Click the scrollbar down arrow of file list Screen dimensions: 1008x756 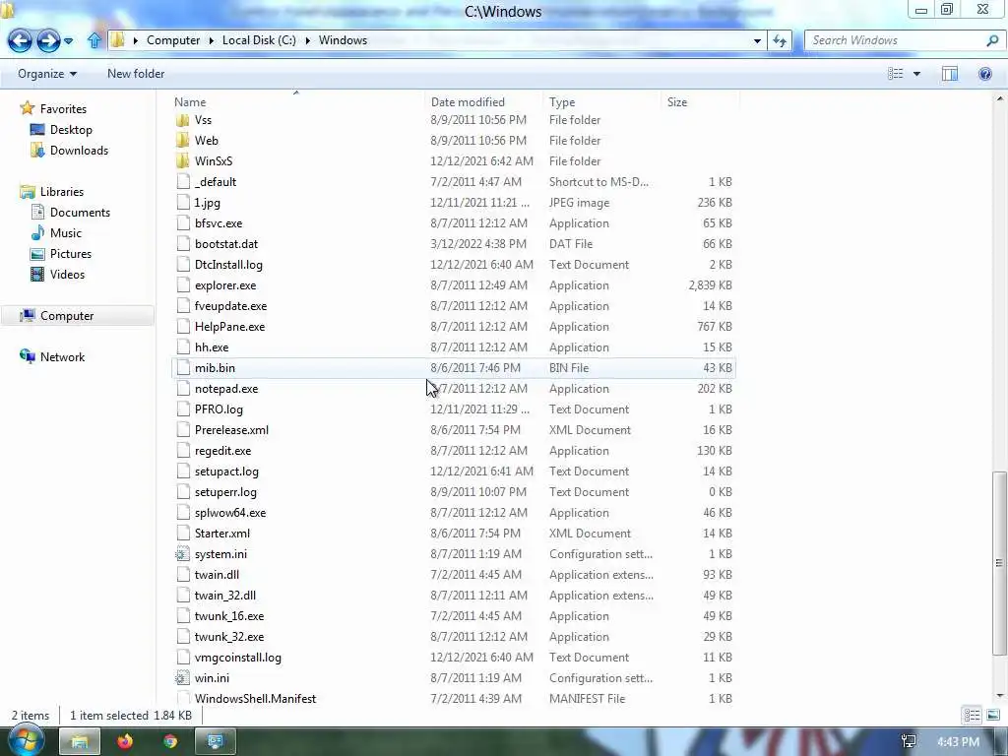(x=999, y=696)
